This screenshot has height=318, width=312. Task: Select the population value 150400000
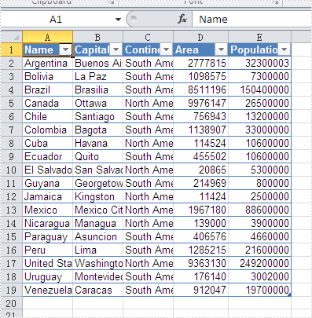pos(259,90)
